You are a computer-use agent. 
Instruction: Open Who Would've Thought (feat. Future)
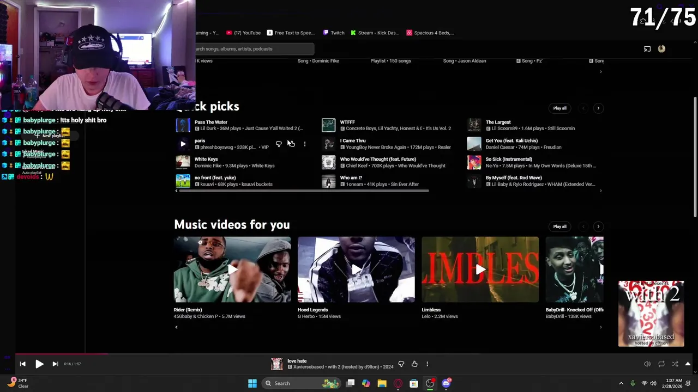(x=378, y=159)
